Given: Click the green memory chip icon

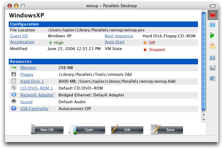Looking at the screenshot, I should [14, 67].
